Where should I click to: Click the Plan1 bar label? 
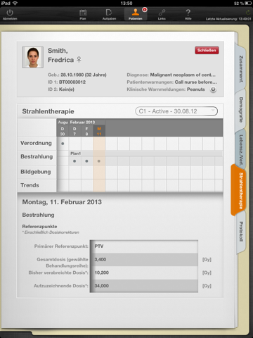75,154
